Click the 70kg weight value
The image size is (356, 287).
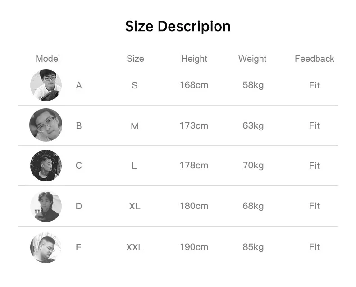pos(253,166)
